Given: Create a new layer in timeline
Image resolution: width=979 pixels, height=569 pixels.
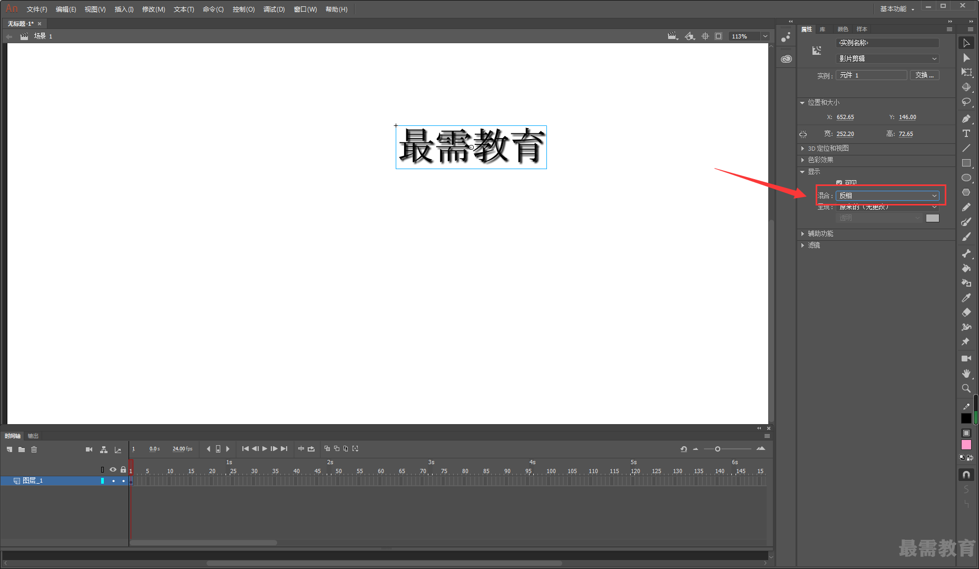Looking at the screenshot, I should [x=9, y=449].
